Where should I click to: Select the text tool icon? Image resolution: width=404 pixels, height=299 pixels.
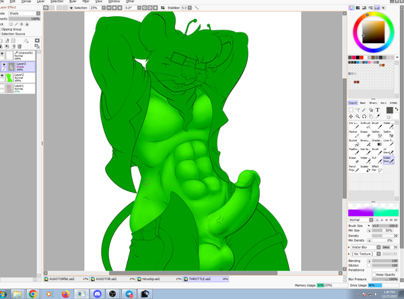(378, 110)
